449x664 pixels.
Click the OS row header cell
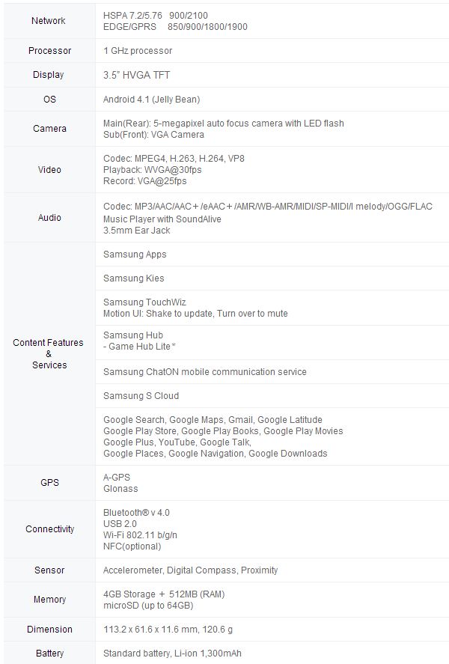click(49, 100)
